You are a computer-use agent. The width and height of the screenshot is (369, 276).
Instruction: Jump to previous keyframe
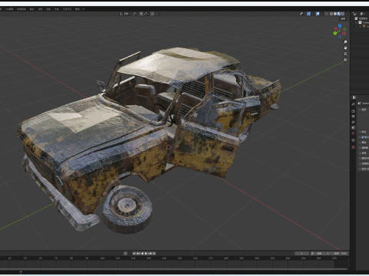(138, 253)
